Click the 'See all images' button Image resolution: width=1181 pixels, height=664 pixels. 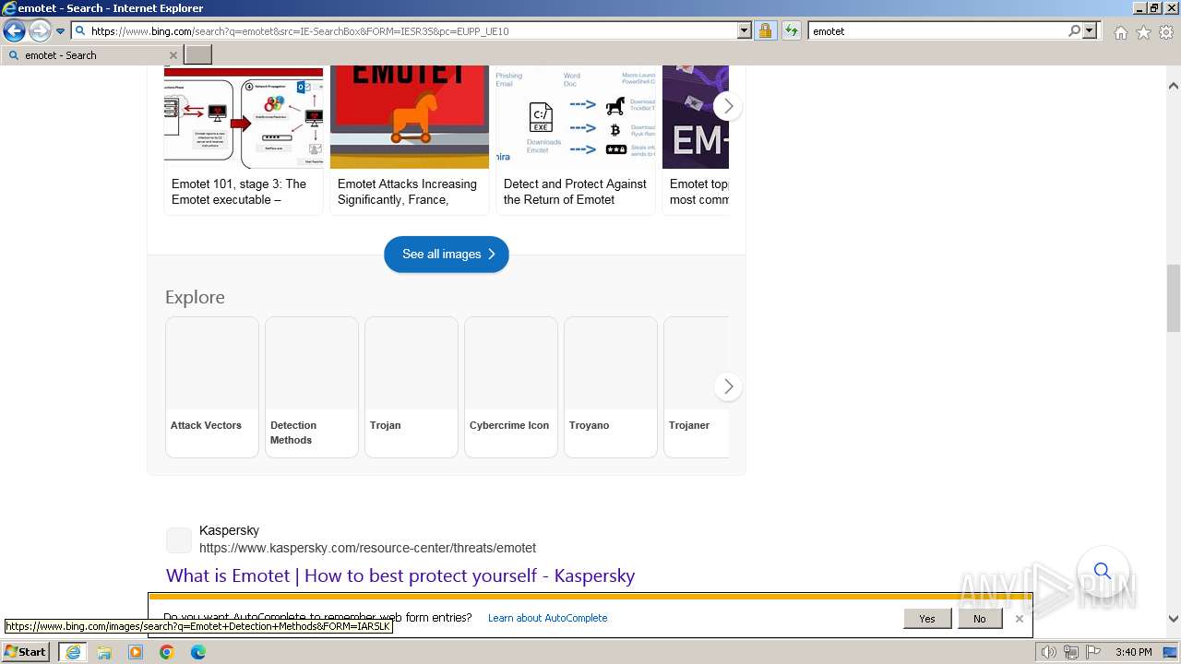point(447,254)
